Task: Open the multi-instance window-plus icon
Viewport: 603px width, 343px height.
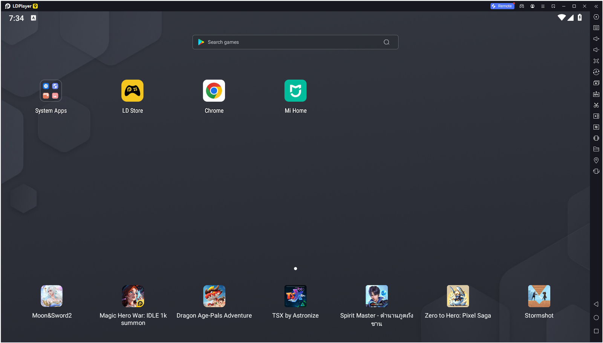Action: click(x=596, y=83)
